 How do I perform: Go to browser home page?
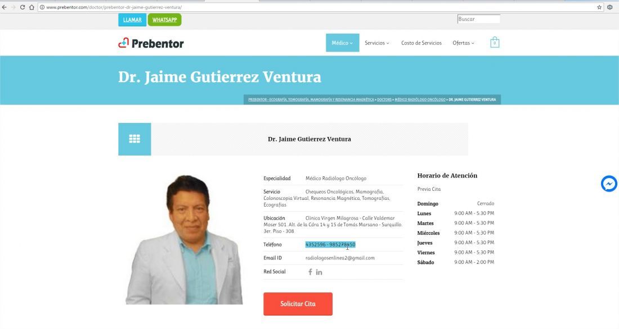32,7
